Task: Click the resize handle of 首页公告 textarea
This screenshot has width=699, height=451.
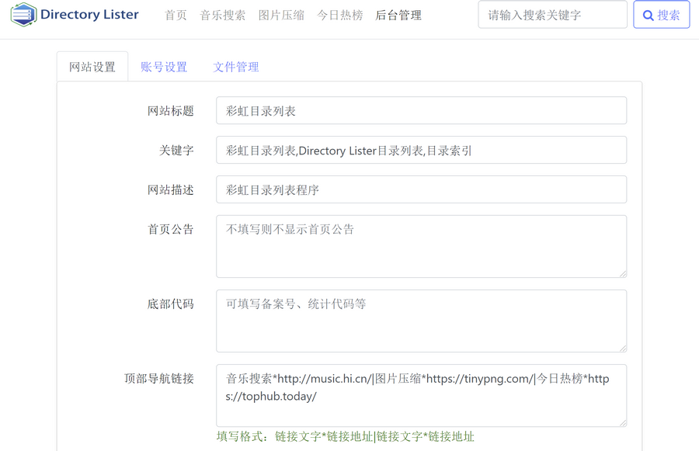Action: click(622, 273)
